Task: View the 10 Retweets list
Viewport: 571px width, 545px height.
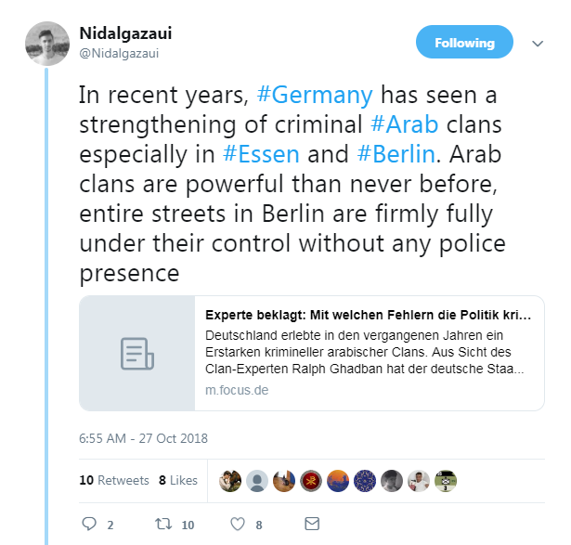Action: coord(114,480)
